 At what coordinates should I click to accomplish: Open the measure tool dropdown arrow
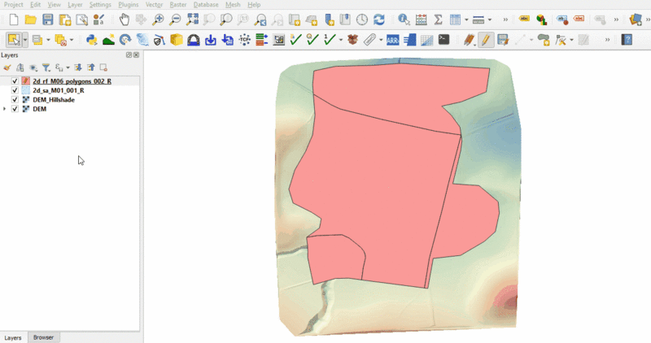[490, 20]
